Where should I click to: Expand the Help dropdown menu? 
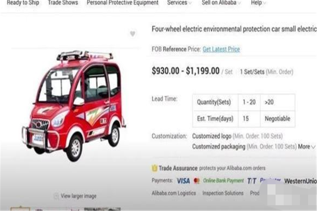[258, 2]
